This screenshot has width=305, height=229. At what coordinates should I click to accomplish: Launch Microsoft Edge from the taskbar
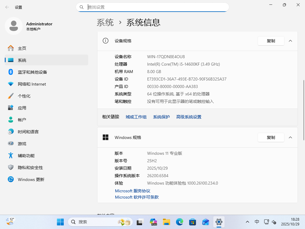(179, 222)
